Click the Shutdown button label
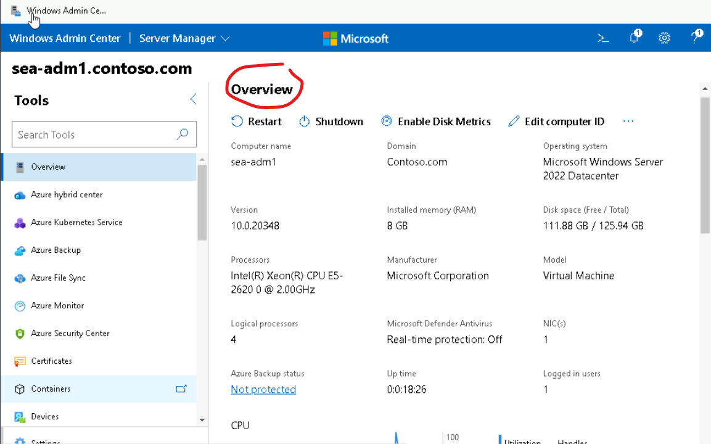 (339, 121)
